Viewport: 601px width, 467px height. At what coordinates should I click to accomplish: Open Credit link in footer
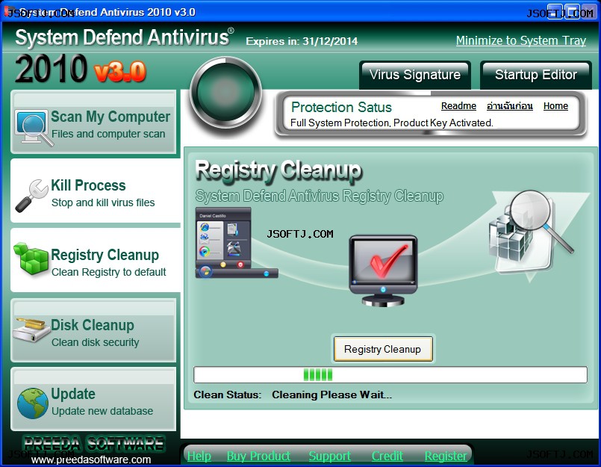pos(387,456)
